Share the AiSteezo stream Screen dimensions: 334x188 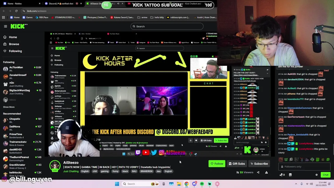pos(258,172)
